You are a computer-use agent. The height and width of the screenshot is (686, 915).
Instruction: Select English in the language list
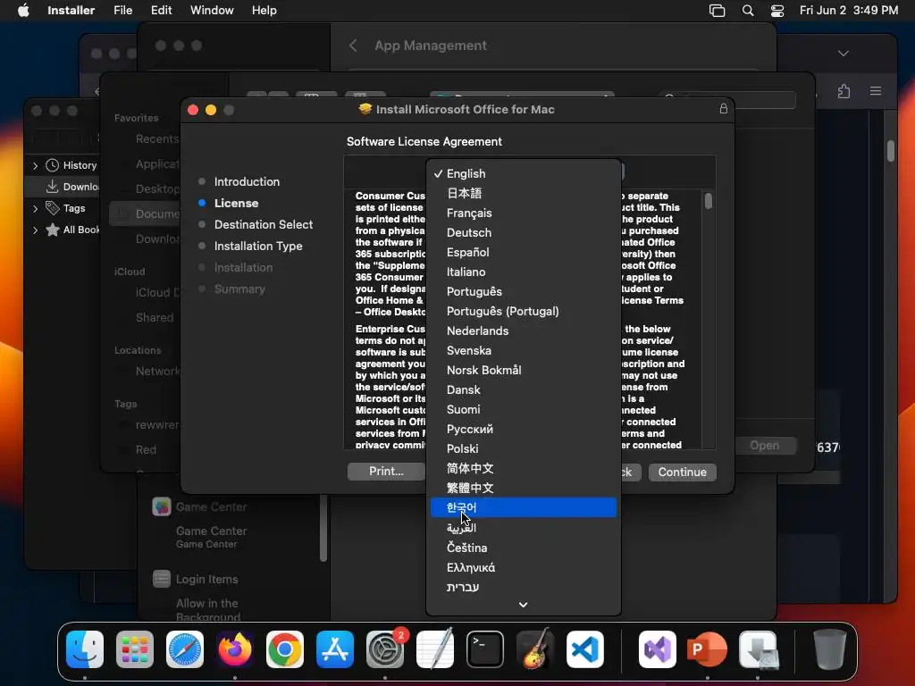[523, 173]
